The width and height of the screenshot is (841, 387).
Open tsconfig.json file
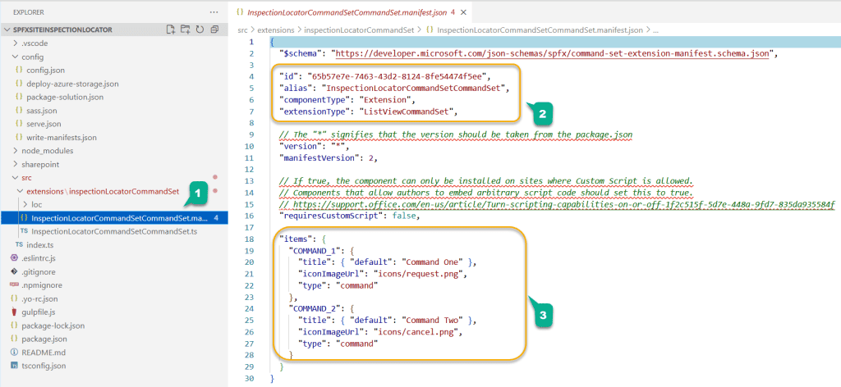[44, 367]
